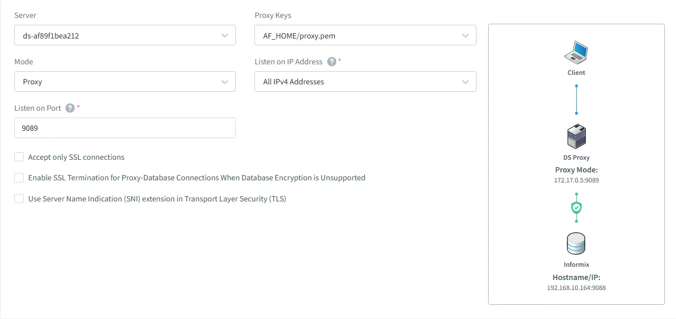Click the green SSL shield icon
Viewport: 676px width, 319px height.
[x=576, y=208]
